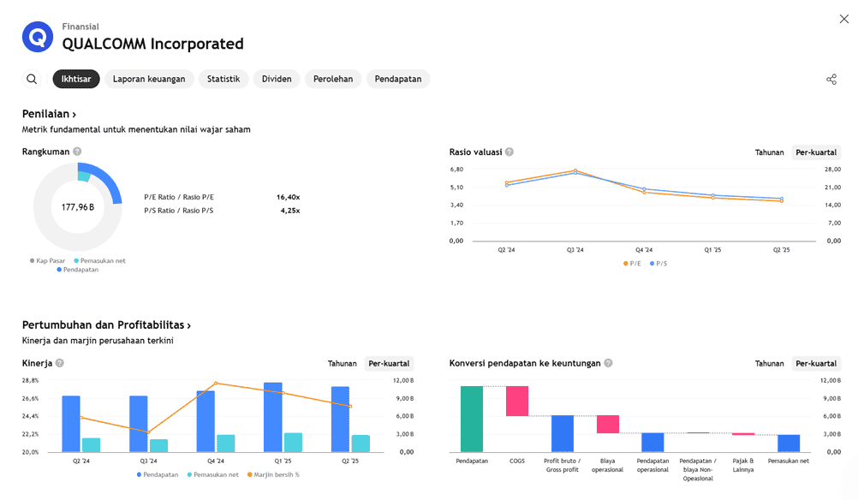Click Q3 '24 point on Rasio valuasi chart
Screen dimensions: 858x500
pos(575,170)
